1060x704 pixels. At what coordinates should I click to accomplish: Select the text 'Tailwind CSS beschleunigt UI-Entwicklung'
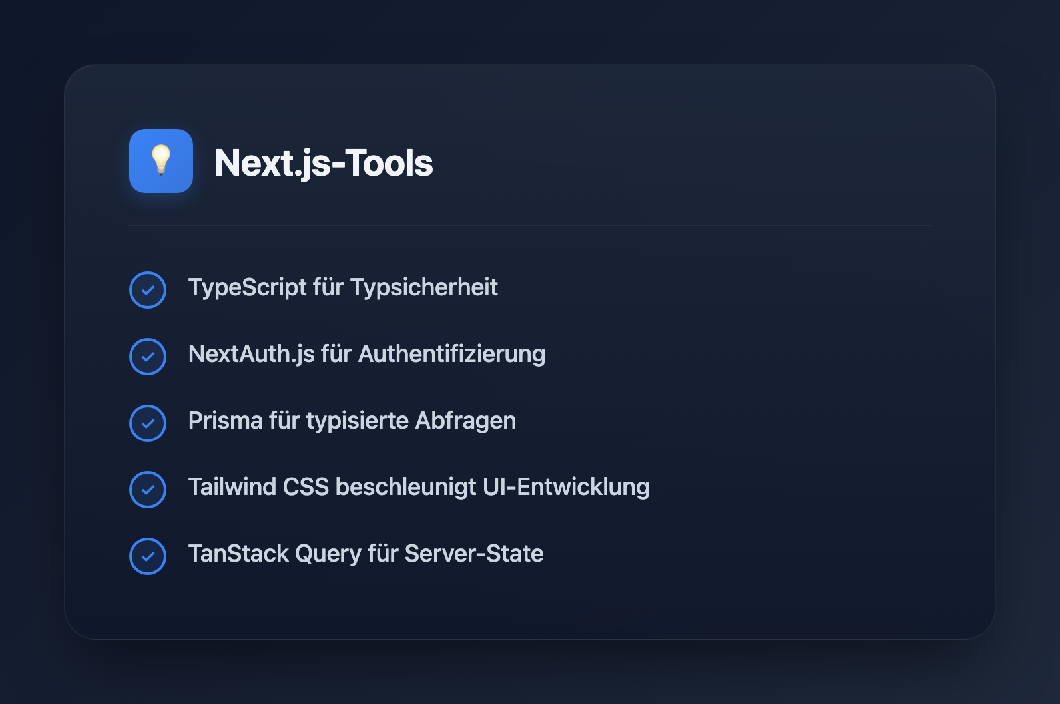[419, 487]
